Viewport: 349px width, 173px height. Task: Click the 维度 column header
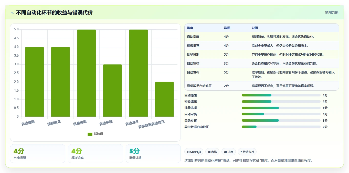[x=190, y=28]
